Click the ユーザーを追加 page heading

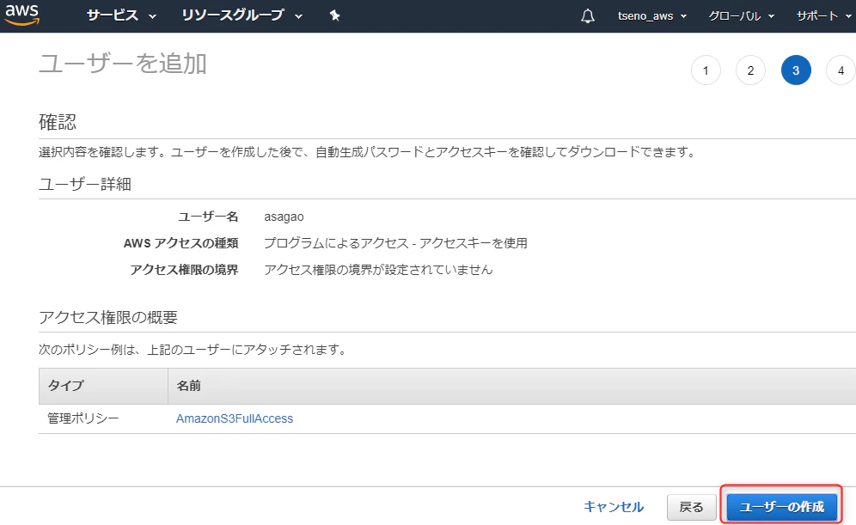coord(123,64)
